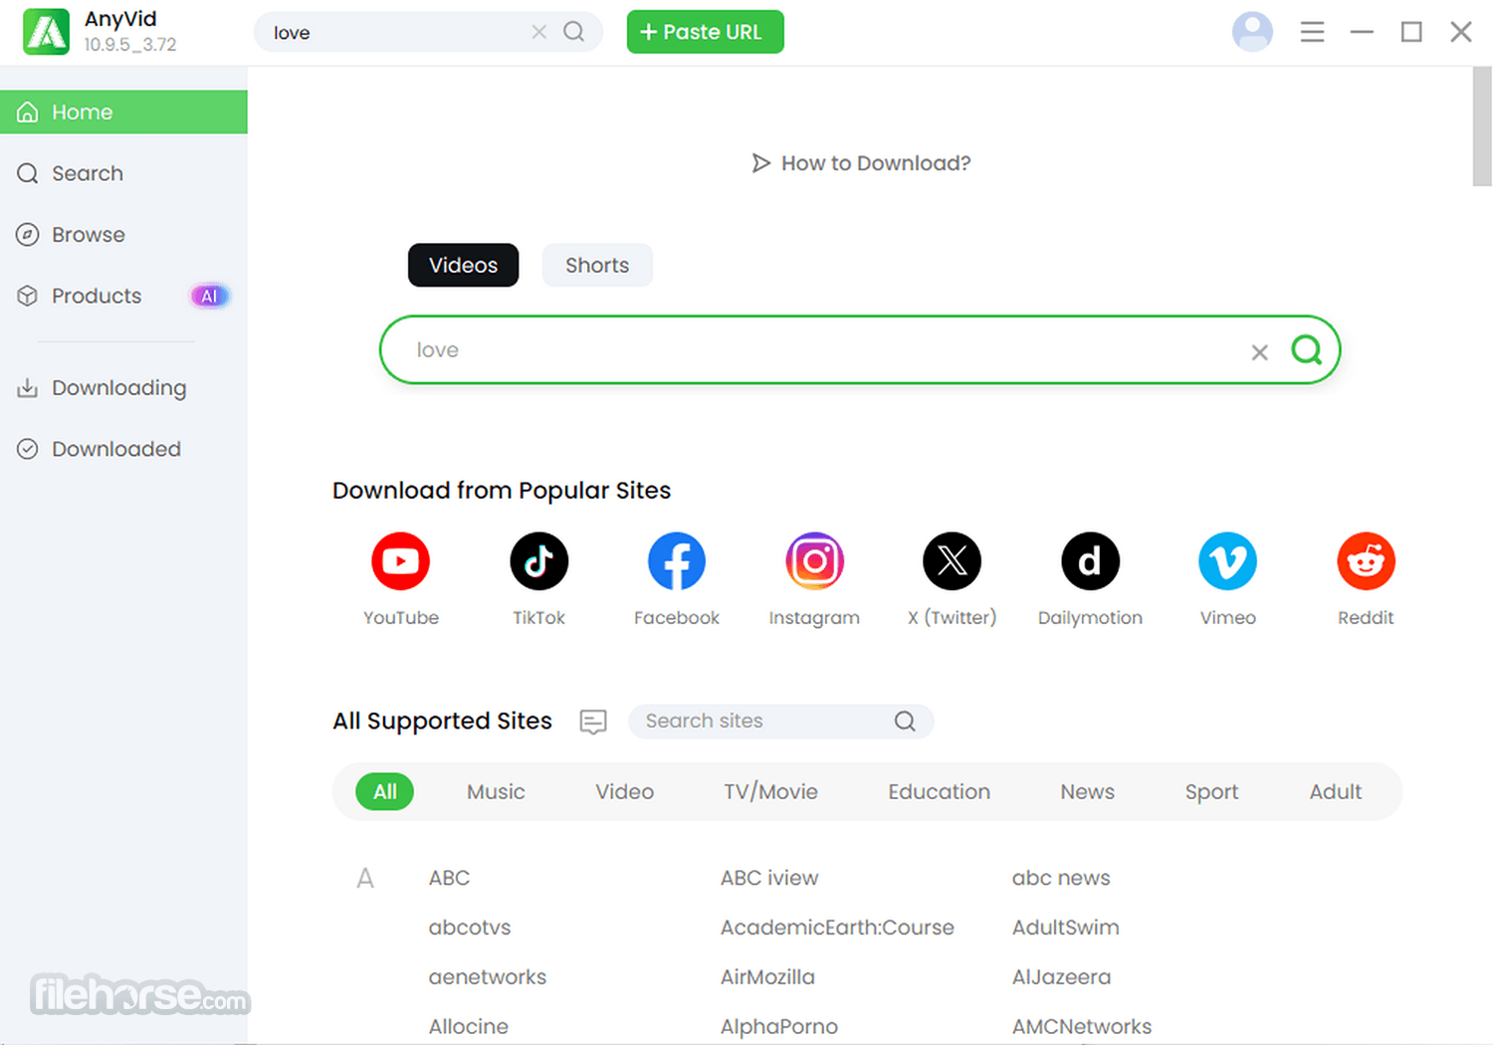Click the green search icon in main search box
1493x1045 pixels.
pyautogui.click(x=1306, y=349)
